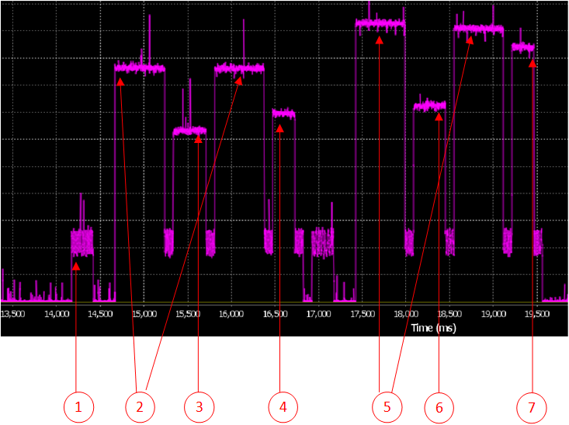The width and height of the screenshot is (569, 425).
Task: Click the 13,500 time axis label
Action: coord(12,314)
